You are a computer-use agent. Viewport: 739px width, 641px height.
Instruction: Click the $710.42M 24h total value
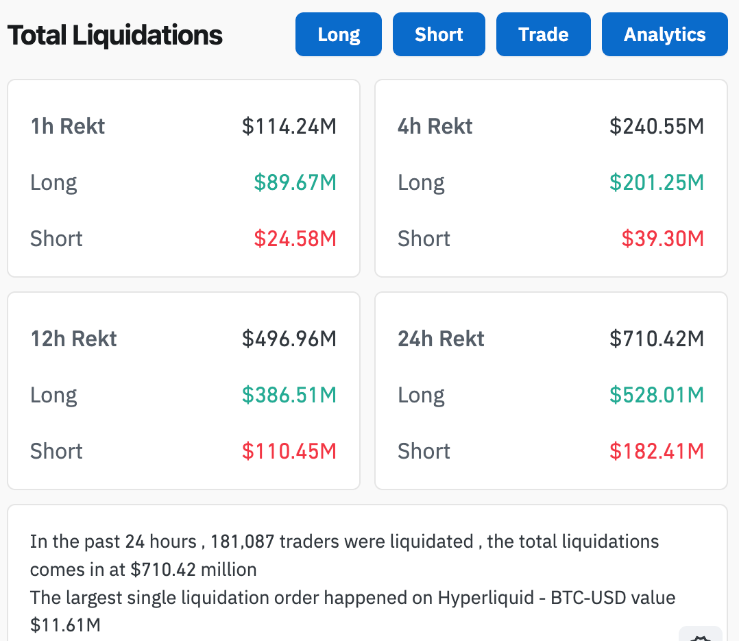[x=657, y=339]
